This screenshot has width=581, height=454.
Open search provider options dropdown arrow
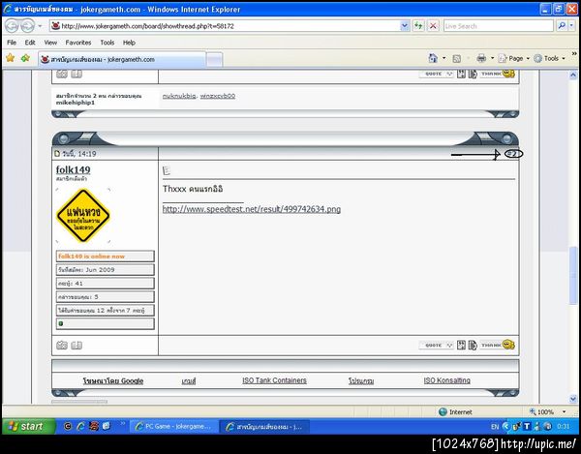[x=571, y=26]
